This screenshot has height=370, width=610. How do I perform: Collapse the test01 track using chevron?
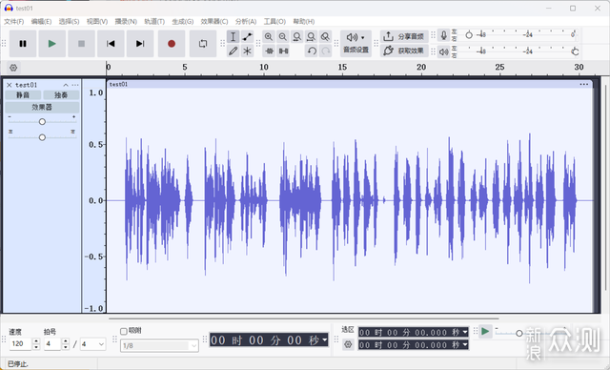66,85
